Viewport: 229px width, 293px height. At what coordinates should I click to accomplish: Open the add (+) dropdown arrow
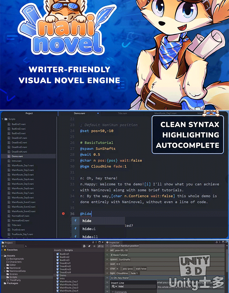(5, 246)
